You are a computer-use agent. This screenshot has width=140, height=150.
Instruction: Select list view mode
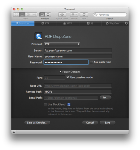22,15
